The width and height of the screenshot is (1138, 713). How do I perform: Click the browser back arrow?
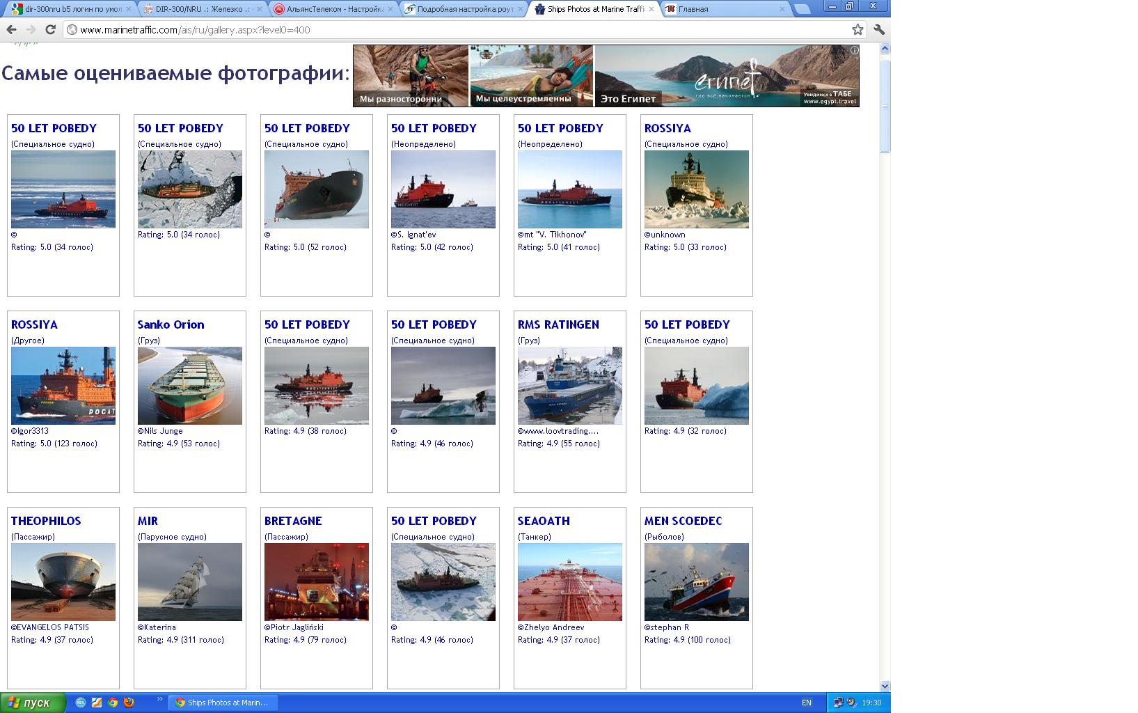(11, 29)
